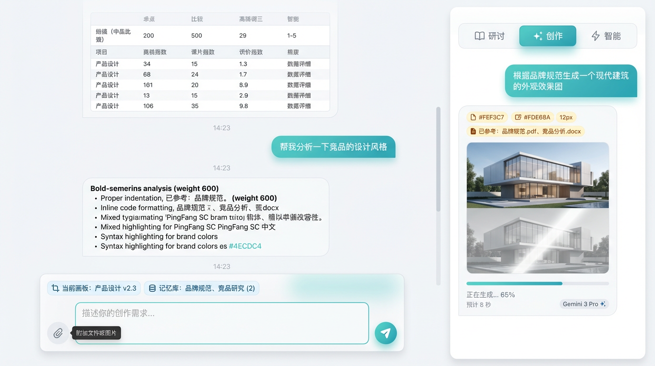Click the edit icon on #FDE68A chip
655x366 pixels.
[518, 117]
